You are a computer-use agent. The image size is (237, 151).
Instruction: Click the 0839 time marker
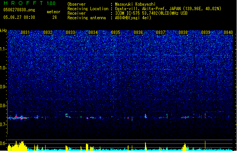206,32
